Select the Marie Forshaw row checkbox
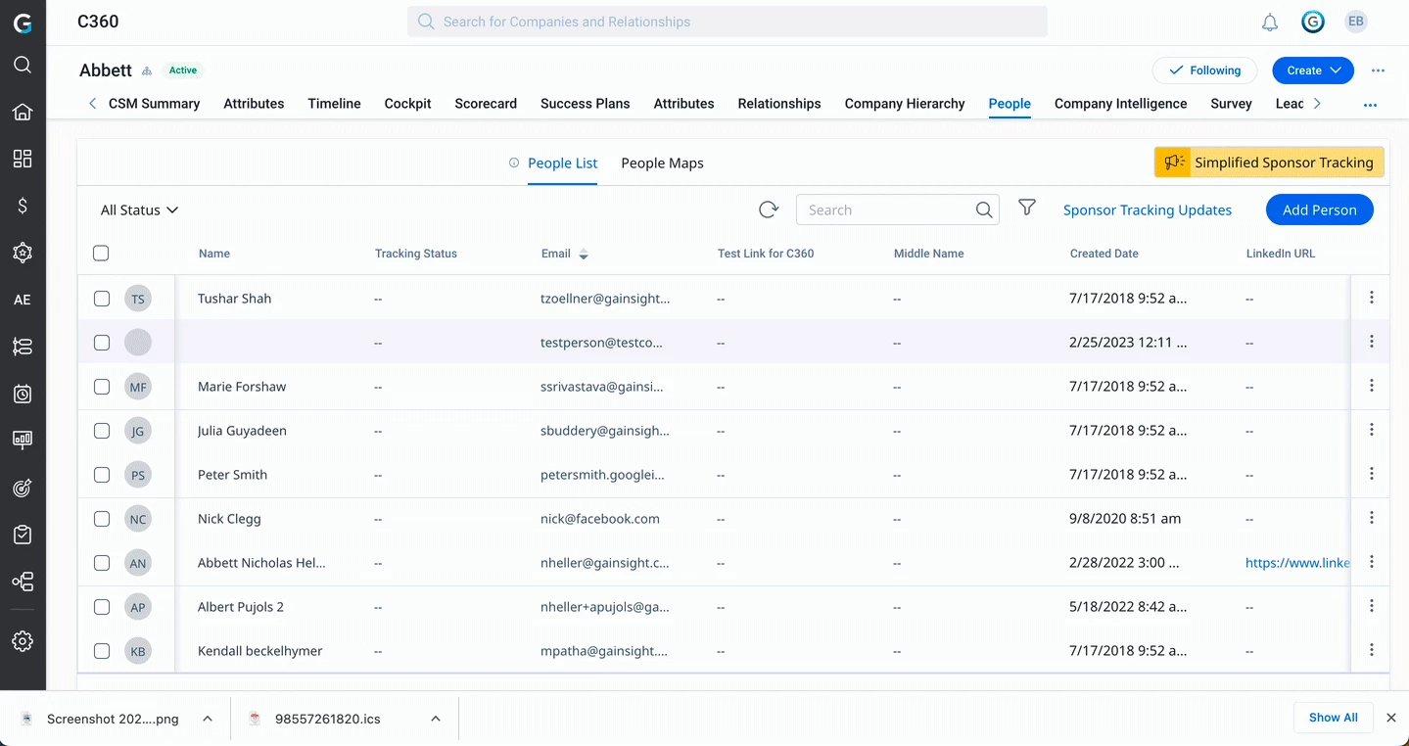 pyautogui.click(x=102, y=387)
